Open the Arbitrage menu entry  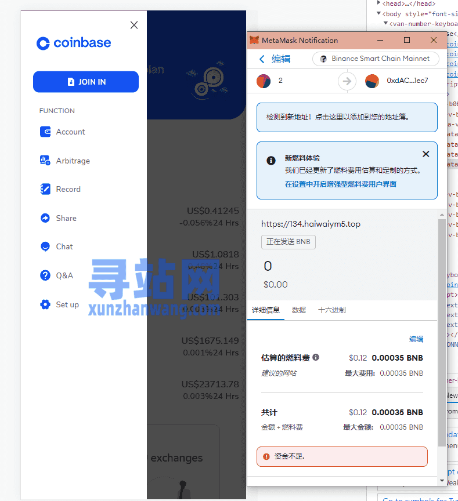coord(73,161)
